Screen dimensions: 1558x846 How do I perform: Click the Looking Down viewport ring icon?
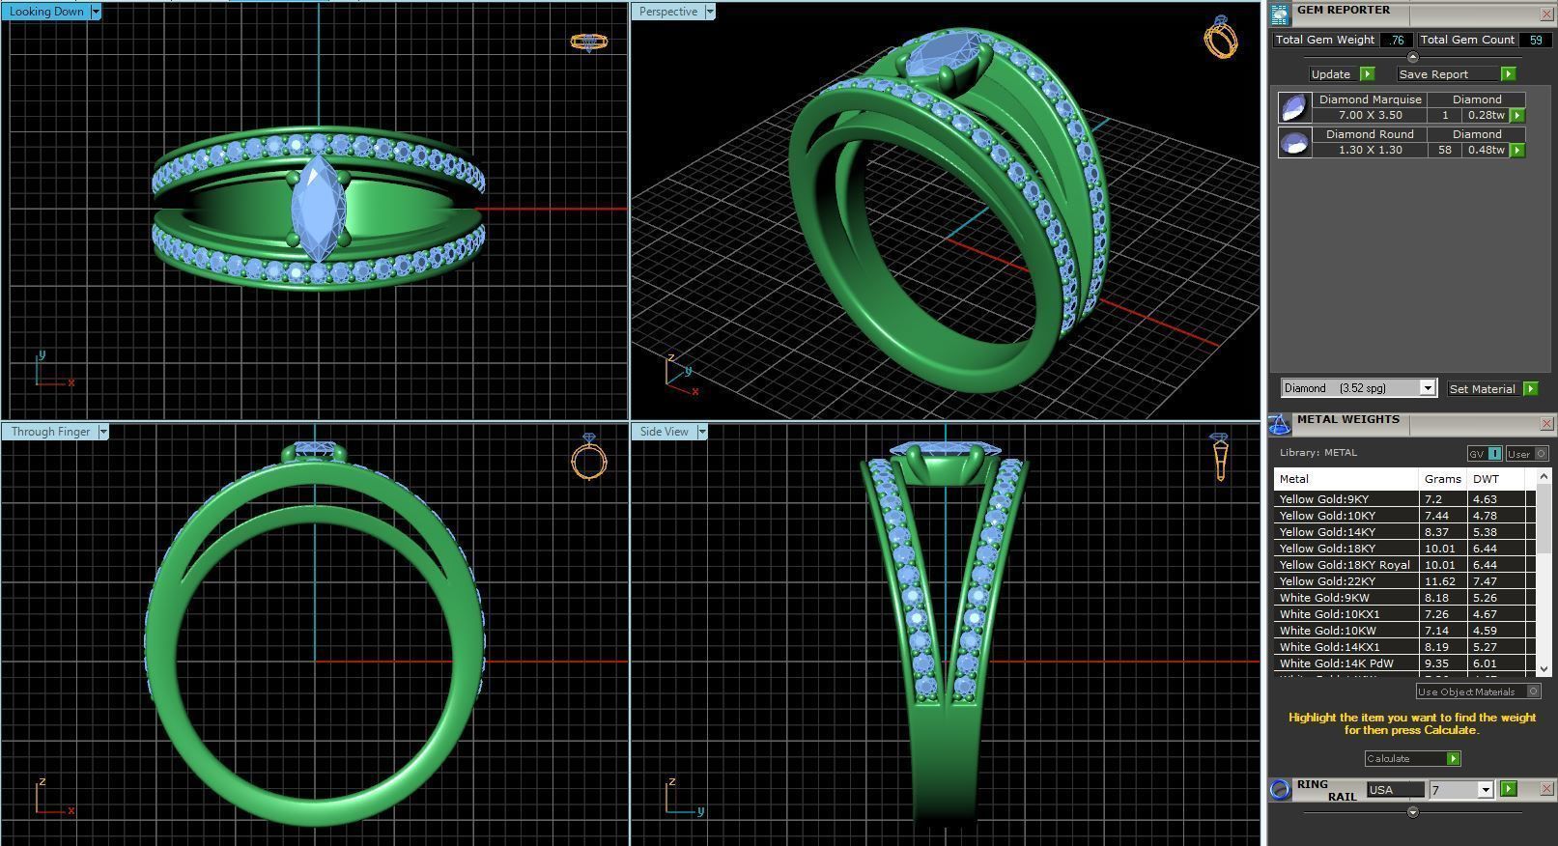pos(588,42)
